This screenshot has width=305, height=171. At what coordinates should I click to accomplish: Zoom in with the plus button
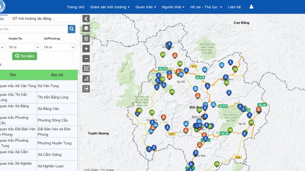pos(86,49)
